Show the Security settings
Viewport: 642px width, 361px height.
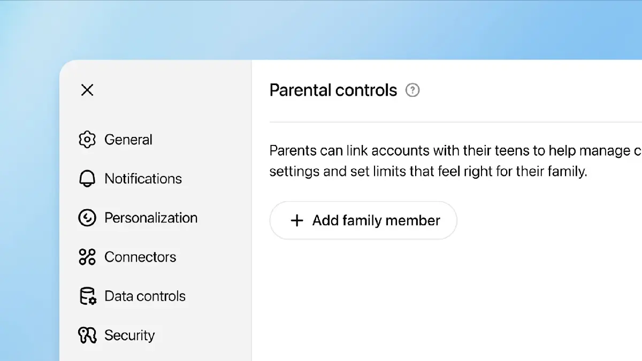(x=129, y=335)
